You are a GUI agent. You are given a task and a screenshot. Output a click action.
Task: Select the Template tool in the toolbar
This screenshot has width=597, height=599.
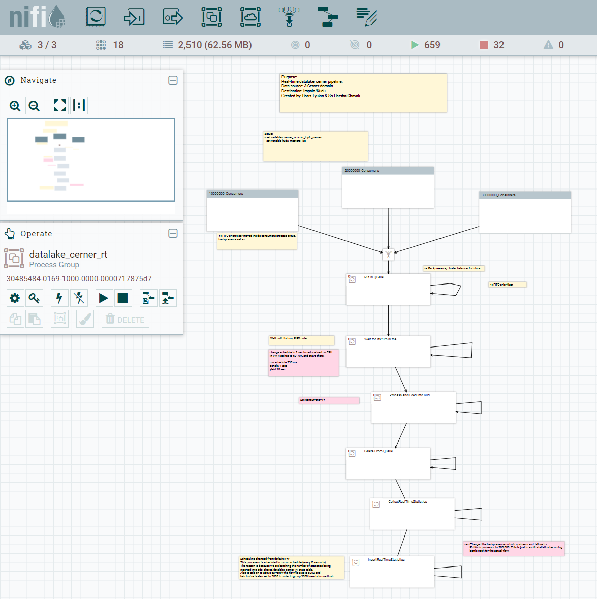tap(328, 17)
